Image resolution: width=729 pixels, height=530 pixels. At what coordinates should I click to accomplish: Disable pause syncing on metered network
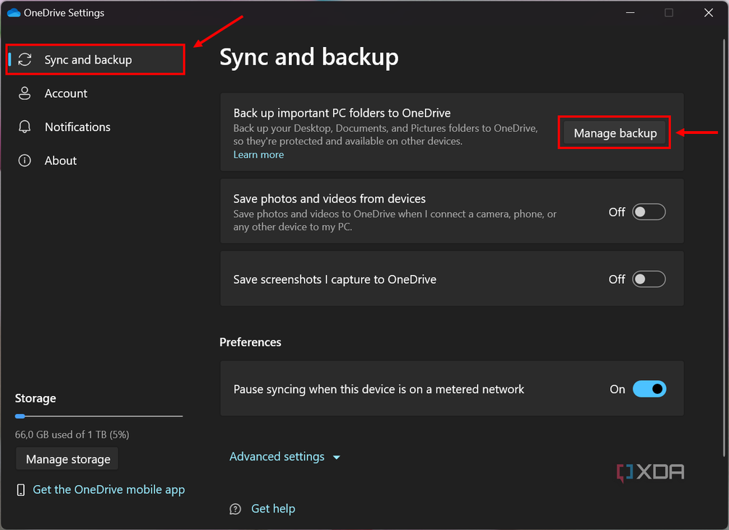tap(649, 389)
